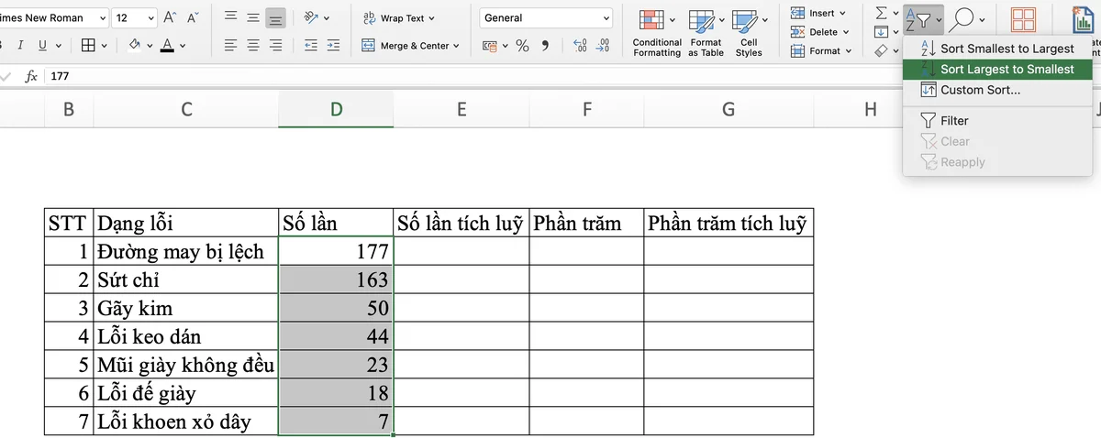Select the cell "Lỗi keo dán"
Screen dimensions: 1101x438
coord(186,336)
